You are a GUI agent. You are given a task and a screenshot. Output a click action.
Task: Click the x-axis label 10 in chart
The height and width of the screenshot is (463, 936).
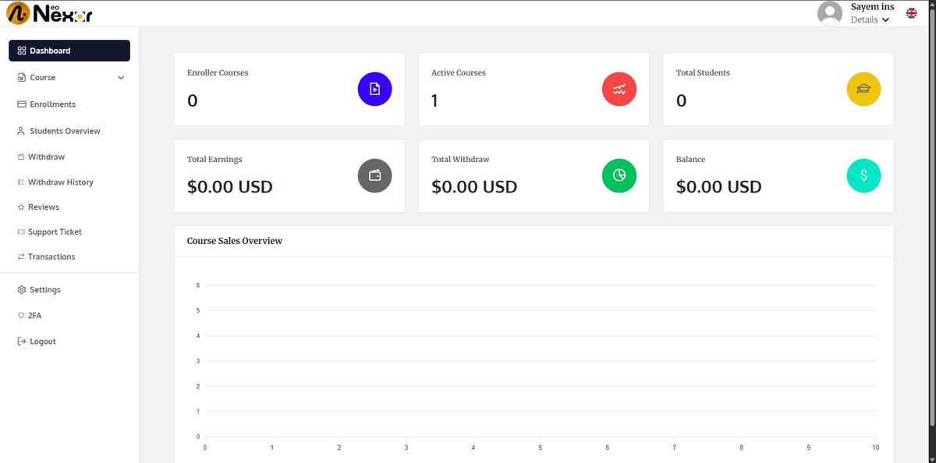pos(876,447)
